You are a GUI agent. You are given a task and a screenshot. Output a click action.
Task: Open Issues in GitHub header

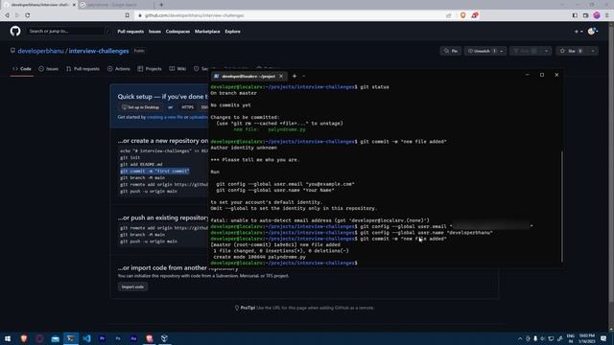154,32
